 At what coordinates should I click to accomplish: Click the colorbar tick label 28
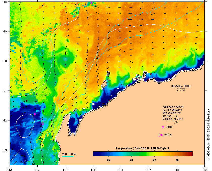click(177, 160)
